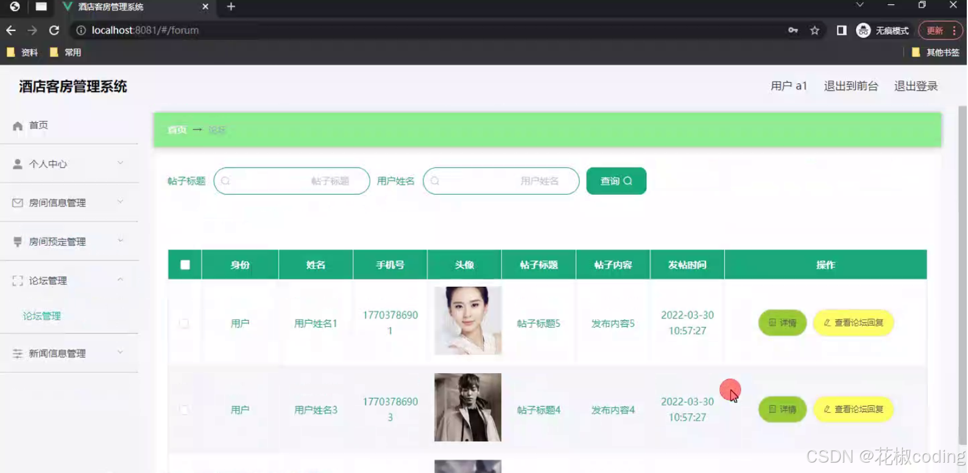Screen dimensions: 968x473
Task: Click 手机号 column header
Action: click(390, 265)
